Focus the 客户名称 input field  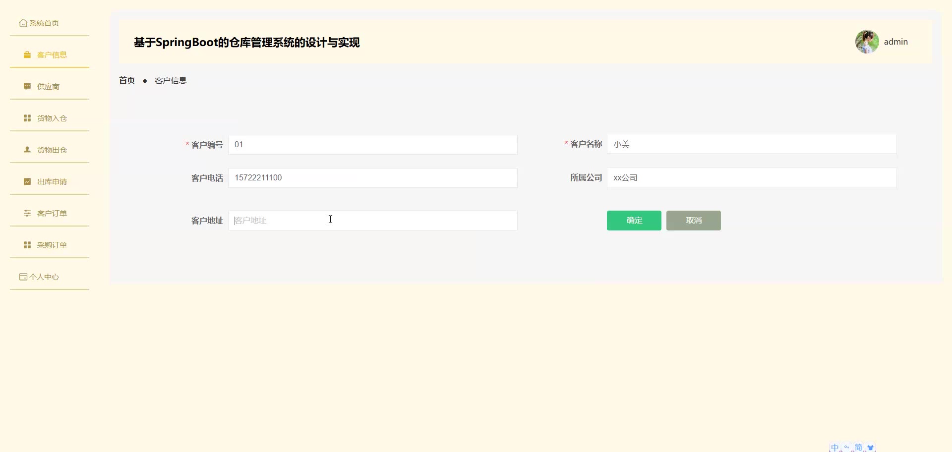[x=752, y=144]
